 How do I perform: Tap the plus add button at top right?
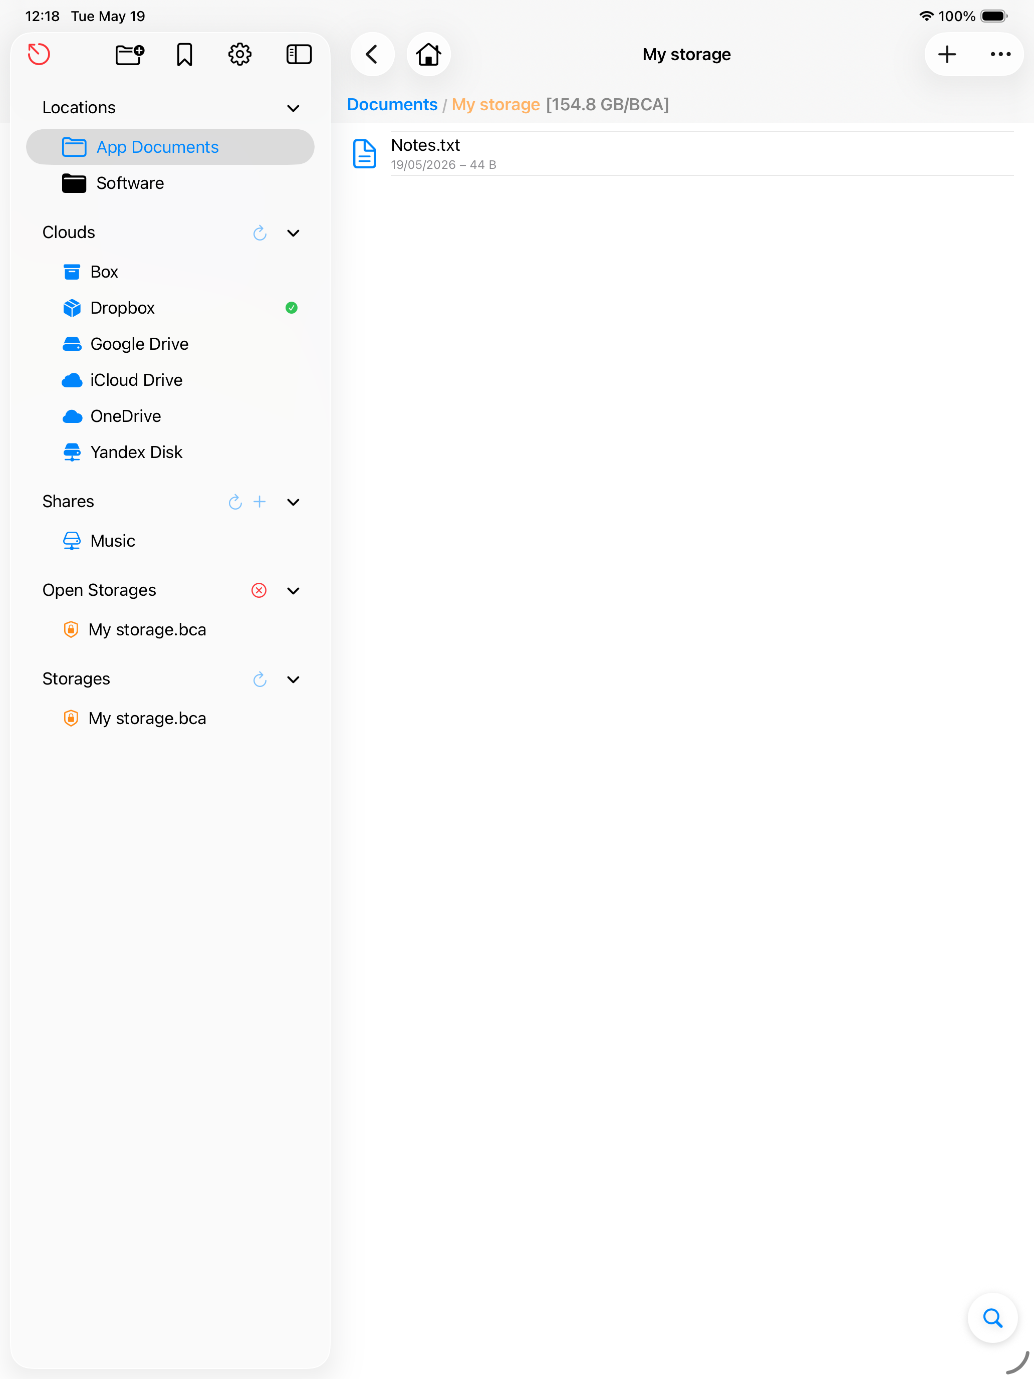click(x=947, y=54)
